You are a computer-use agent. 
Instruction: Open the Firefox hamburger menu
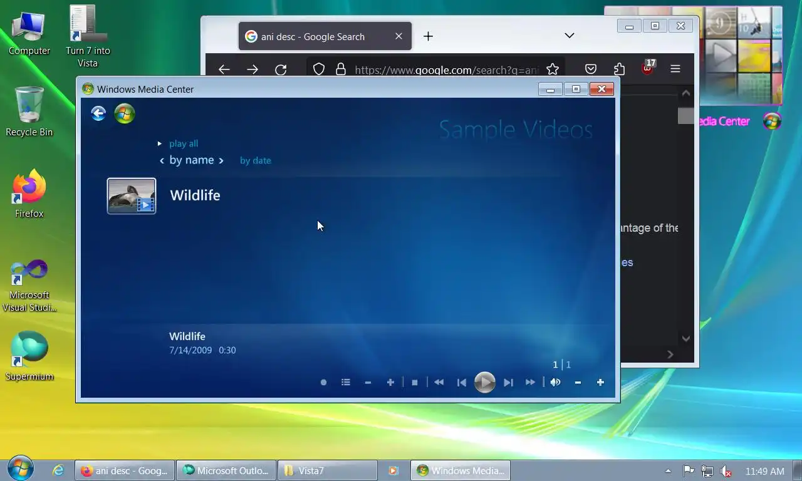[x=675, y=70]
